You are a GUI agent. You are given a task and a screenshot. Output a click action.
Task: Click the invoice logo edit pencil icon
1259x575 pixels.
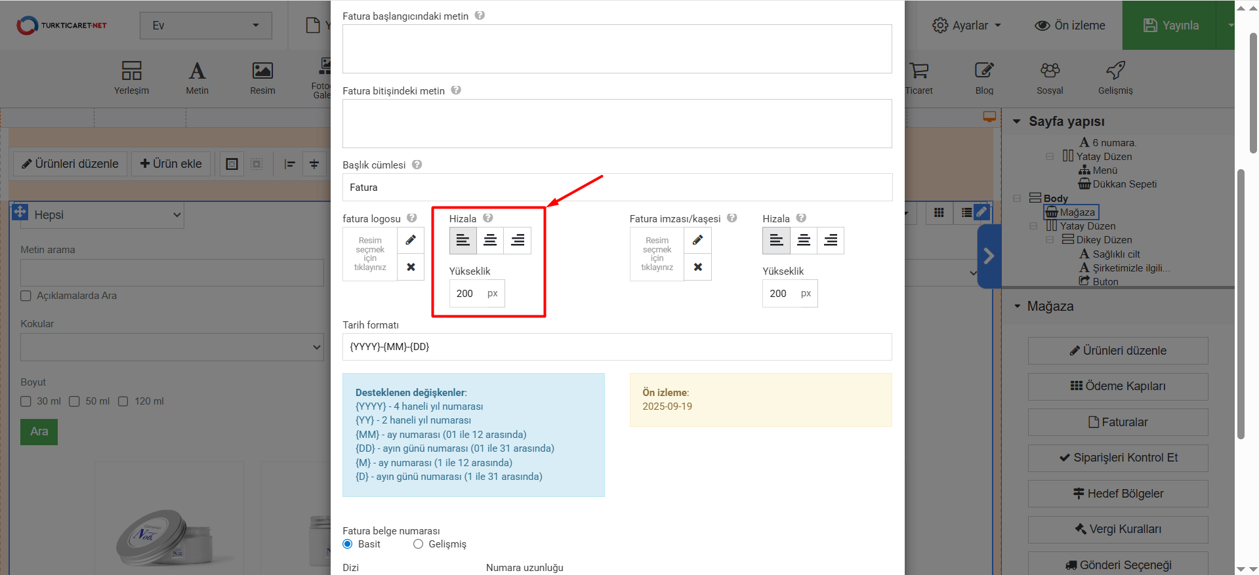tap(411, 240)
